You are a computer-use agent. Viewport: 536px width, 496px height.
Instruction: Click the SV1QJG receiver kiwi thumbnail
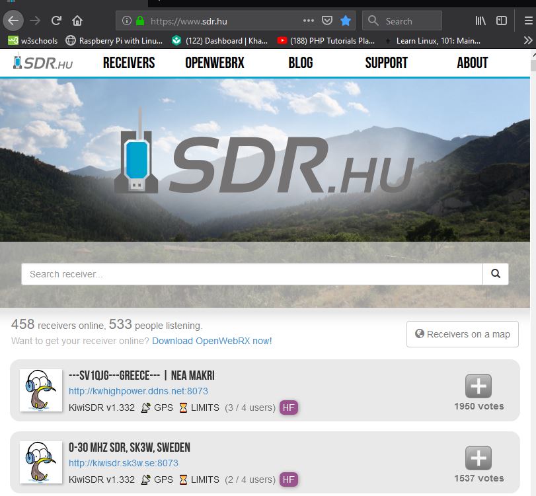coord(41,390)
